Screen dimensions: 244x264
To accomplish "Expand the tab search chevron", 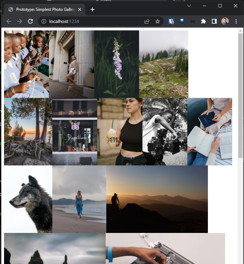I will pos(189,6).
